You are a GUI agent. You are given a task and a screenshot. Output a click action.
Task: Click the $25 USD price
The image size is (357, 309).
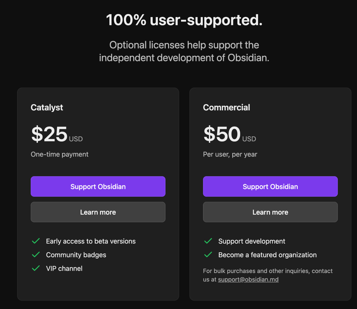[57, 134]
